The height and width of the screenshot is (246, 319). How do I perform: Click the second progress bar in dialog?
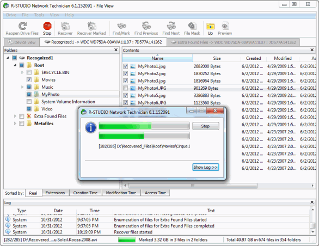click(144, 136)
